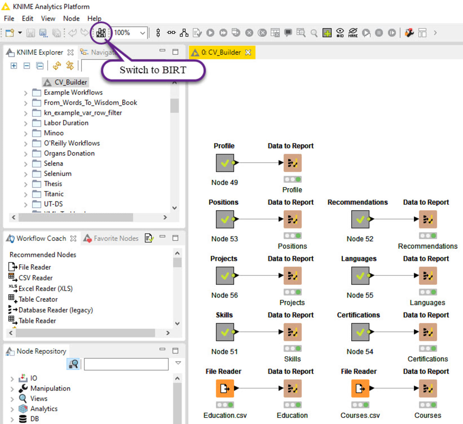Image resolution: width=463 pixels, height=424 pixels.
Task: Click the Undo arrow icon
Action: pyautogui.click(x=72, y=33)
